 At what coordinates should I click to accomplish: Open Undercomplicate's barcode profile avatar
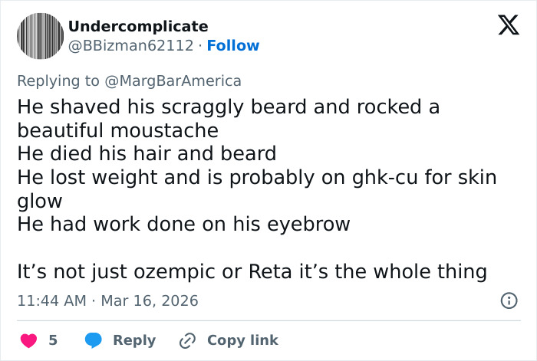40,36
